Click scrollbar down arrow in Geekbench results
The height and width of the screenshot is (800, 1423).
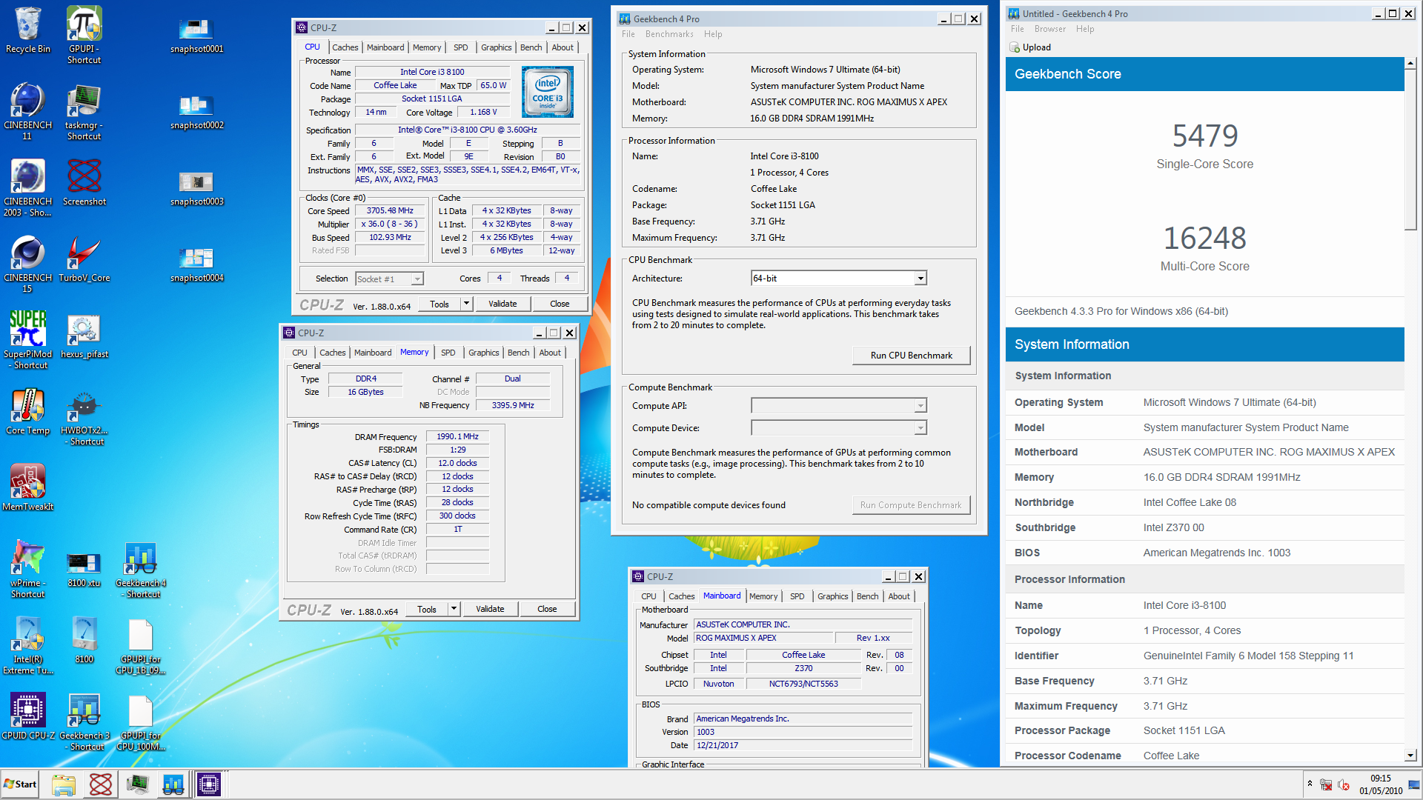(1410, 756)
